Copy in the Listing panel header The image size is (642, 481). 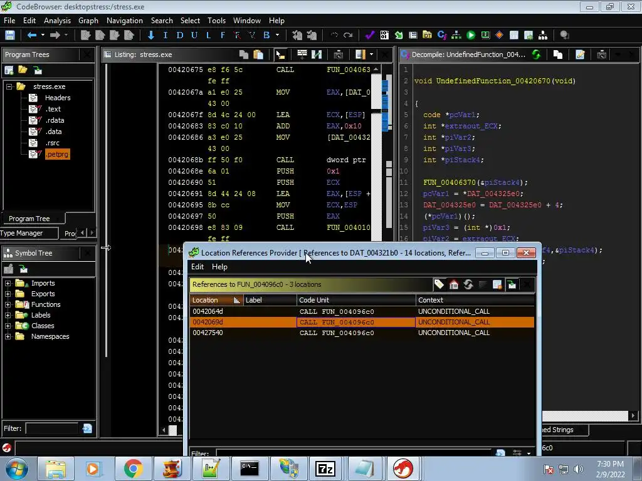(x=244, y=54)
